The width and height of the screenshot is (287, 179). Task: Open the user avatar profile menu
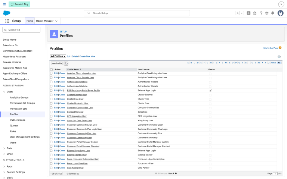280,13
